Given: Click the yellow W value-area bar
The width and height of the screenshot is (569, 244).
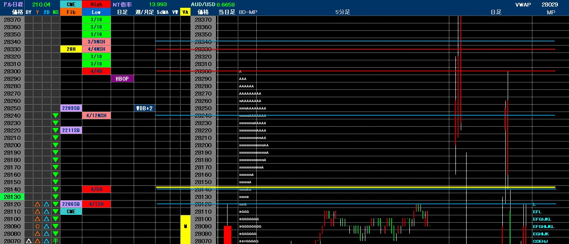Looking at the screenshot, I should [x=186, y=229].
